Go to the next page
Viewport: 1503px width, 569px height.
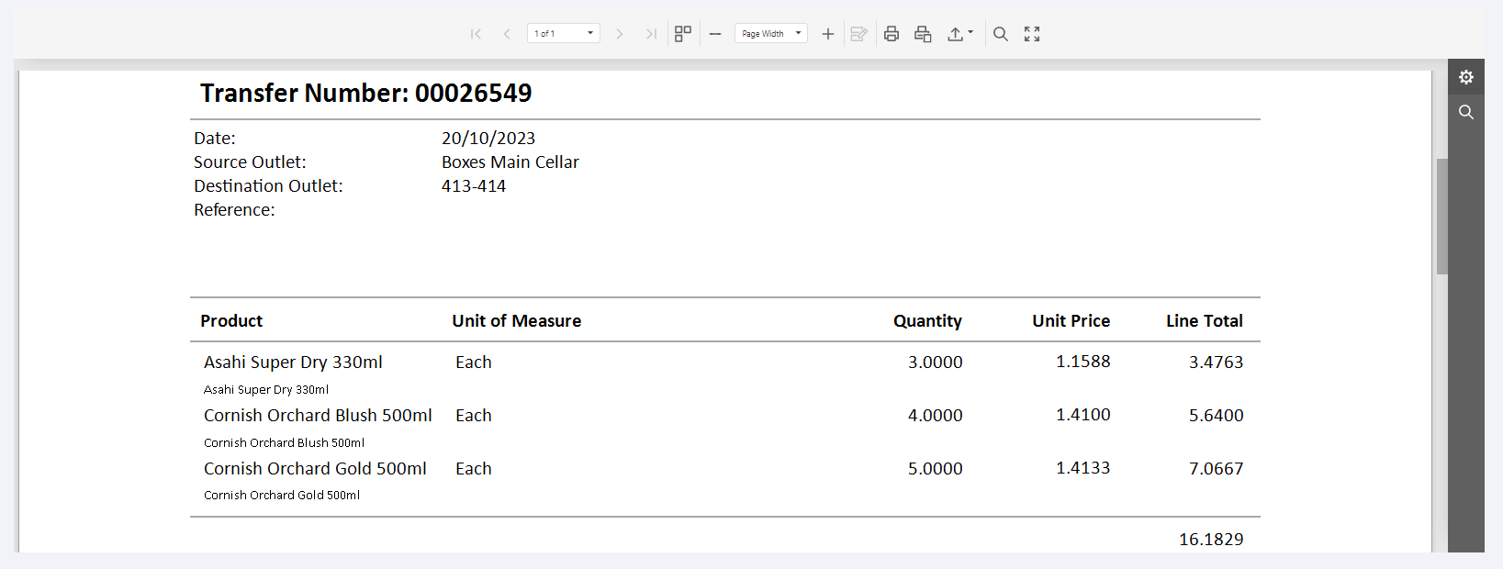(x=620, y=34)
